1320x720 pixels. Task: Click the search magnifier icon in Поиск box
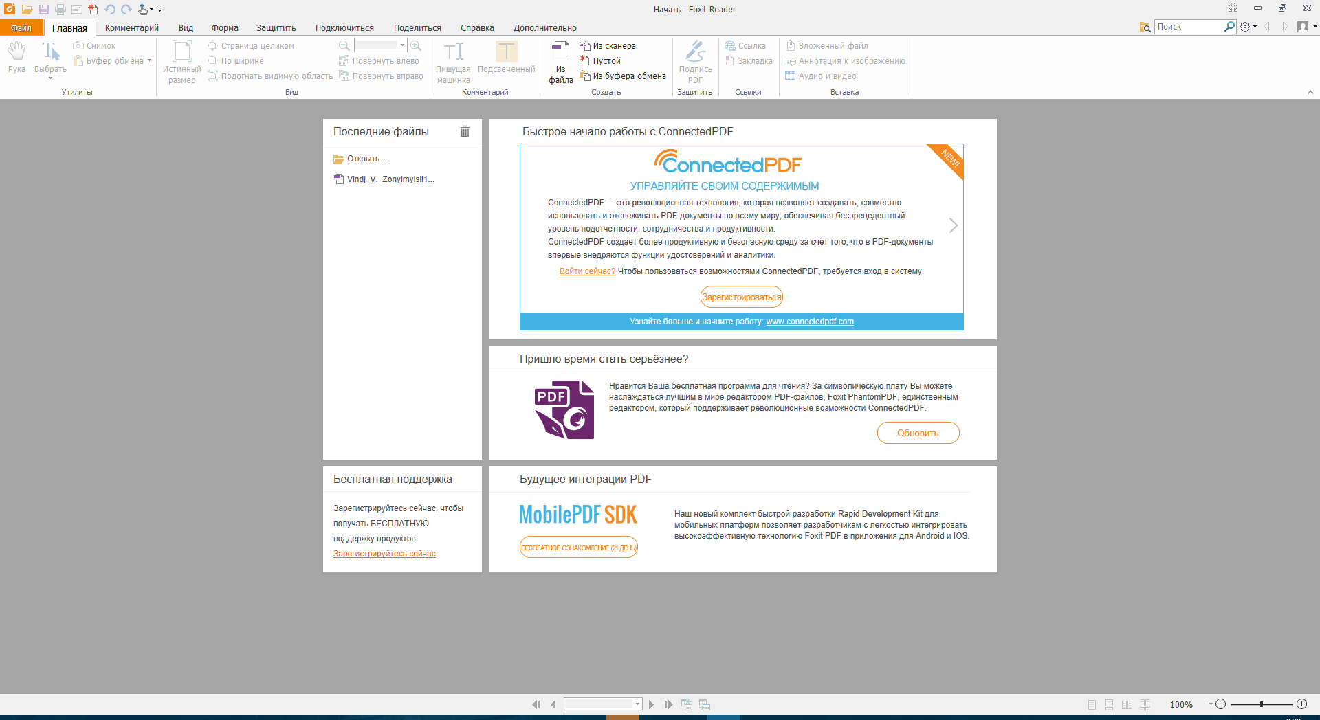pyautogui.click(x=1229, y=27)
